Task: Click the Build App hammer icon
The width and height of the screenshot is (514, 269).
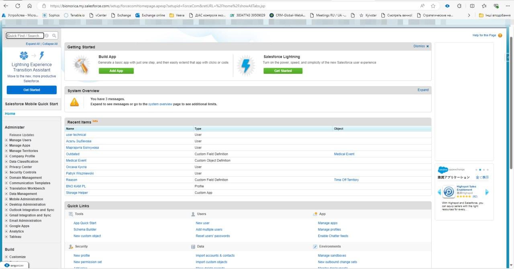Action: click(x=82, y=65)
